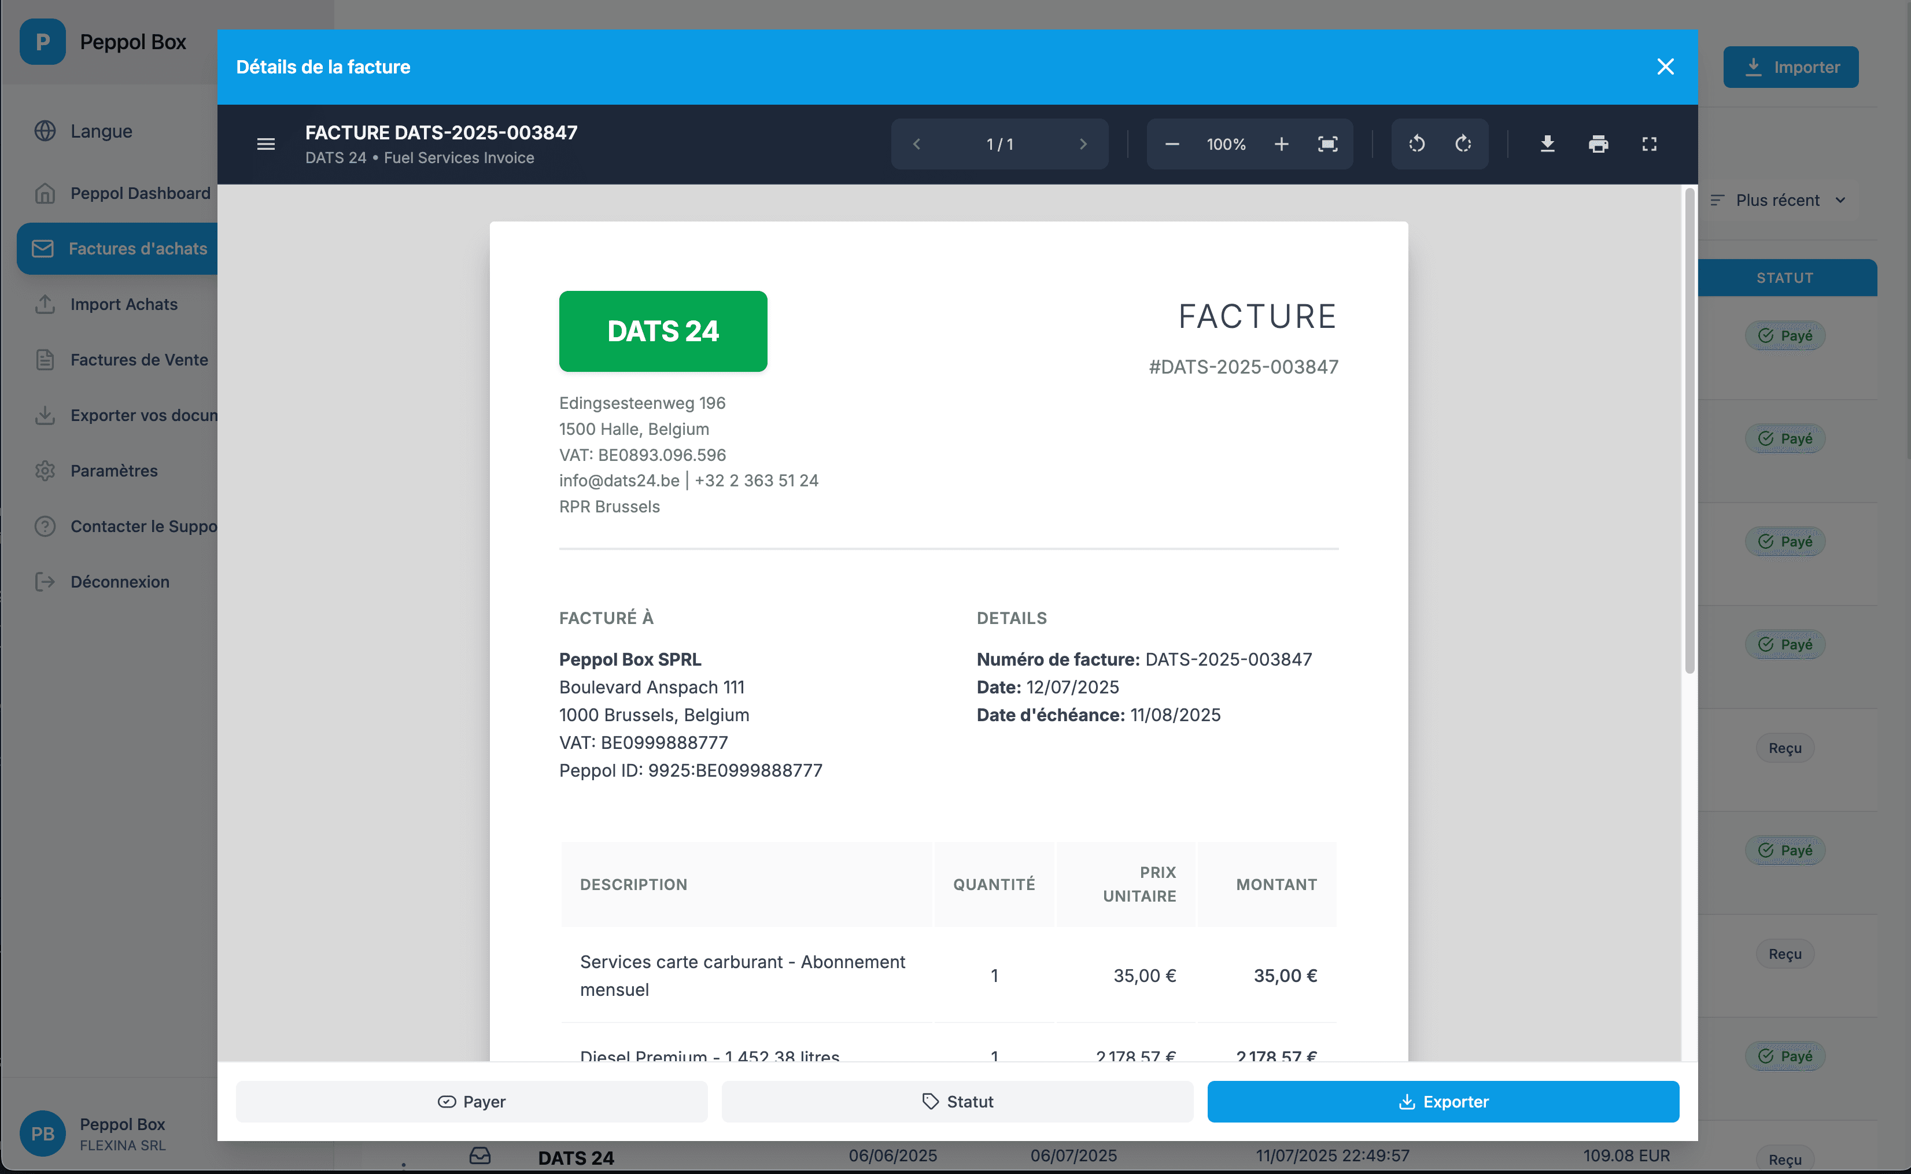Click the inbox icon beside DATS 24 row
The image size is (1911, 1174).
(x=480, y=1155)
